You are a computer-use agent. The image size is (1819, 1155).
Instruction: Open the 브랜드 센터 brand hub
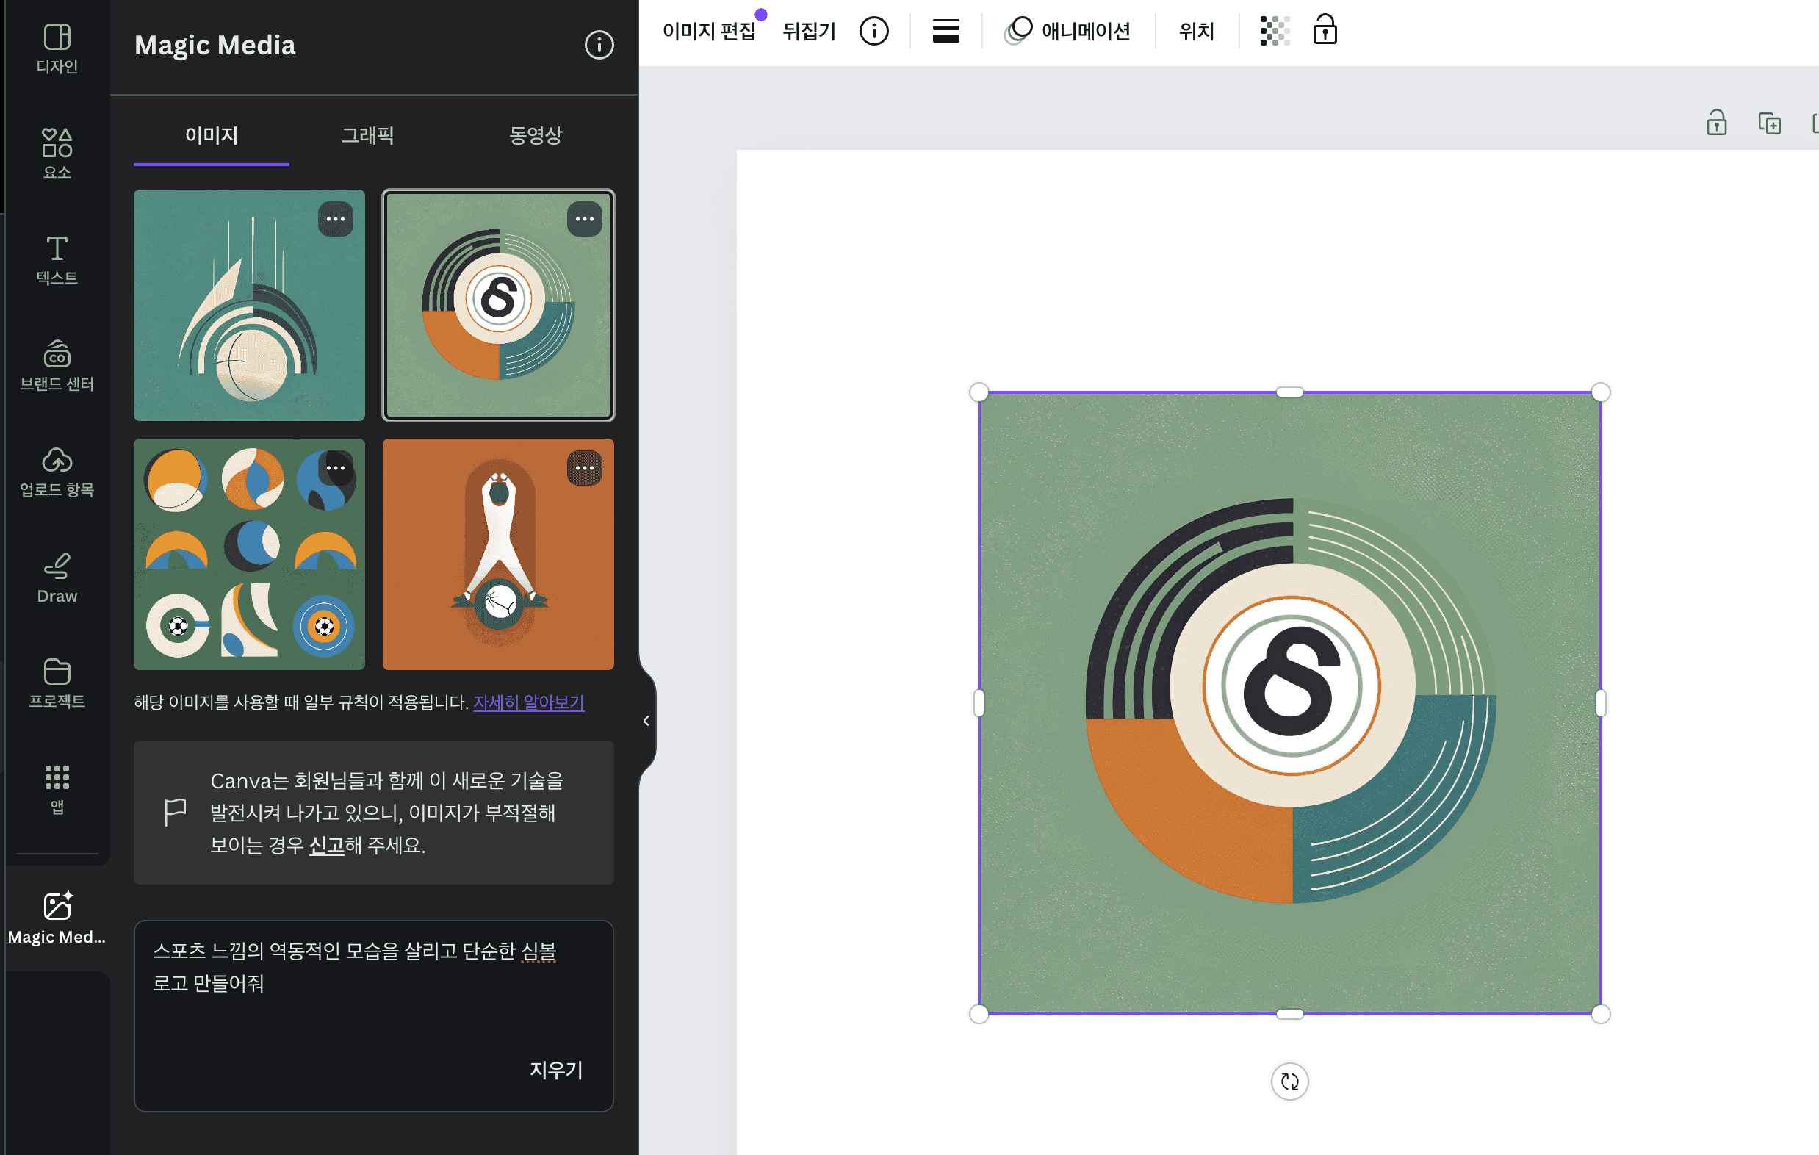click(57, 366)
